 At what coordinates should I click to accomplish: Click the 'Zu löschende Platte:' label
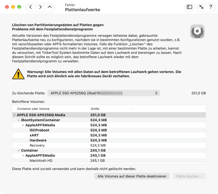coord(29,93)
